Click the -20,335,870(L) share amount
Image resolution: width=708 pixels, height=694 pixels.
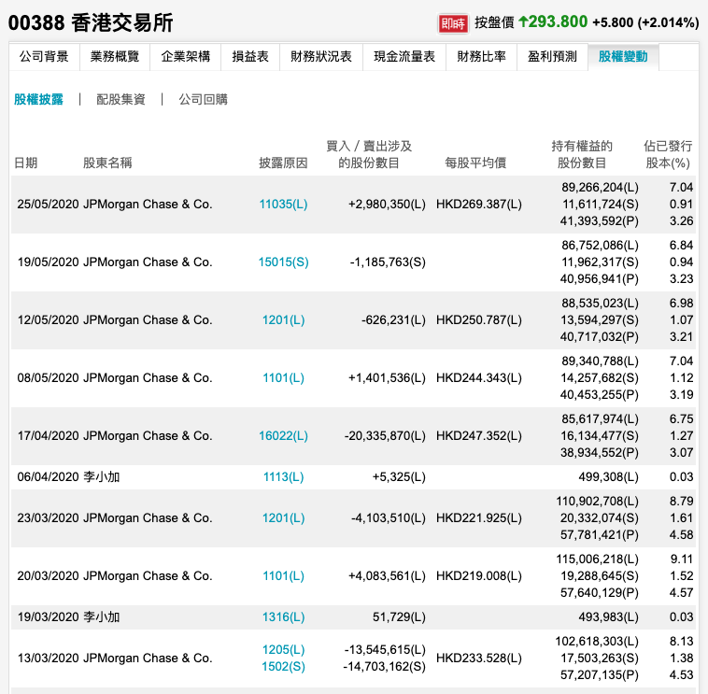click(385, 435)
